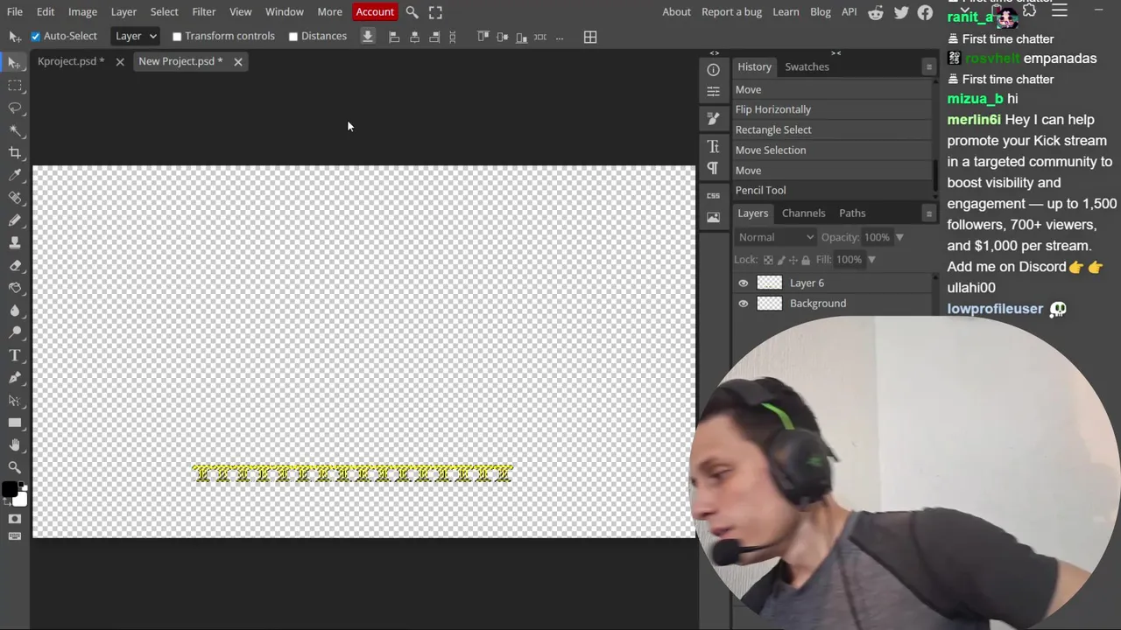This screenshot has width=1121, height=630.
Task: Select the Pen tool
Action: click(x=15, y=378)
